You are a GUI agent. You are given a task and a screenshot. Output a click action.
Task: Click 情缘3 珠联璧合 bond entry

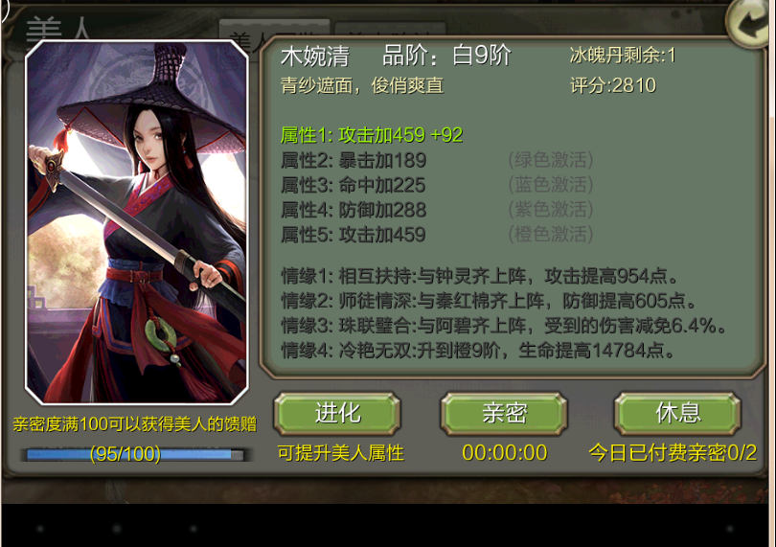click(504, 326)
